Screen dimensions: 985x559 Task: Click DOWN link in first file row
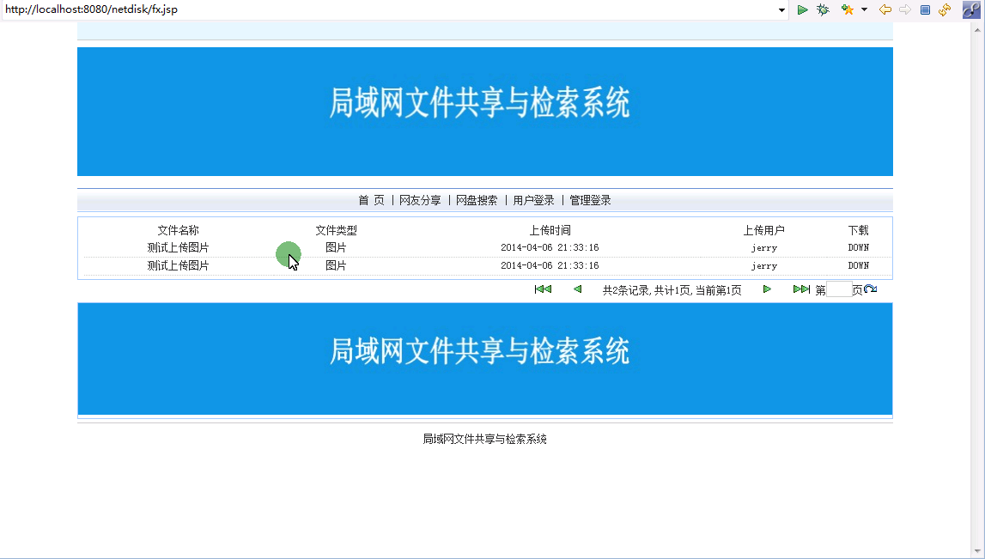[858, 247]
